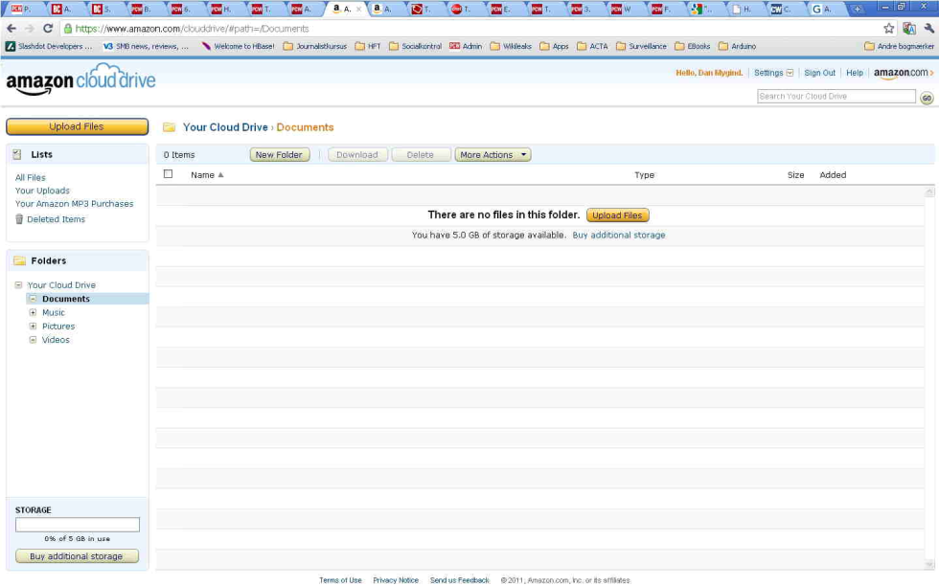The height and width of the screenshot is (586, 939).
Task: Follow the Buy additional storage link
Action: (x=618, y=235)
